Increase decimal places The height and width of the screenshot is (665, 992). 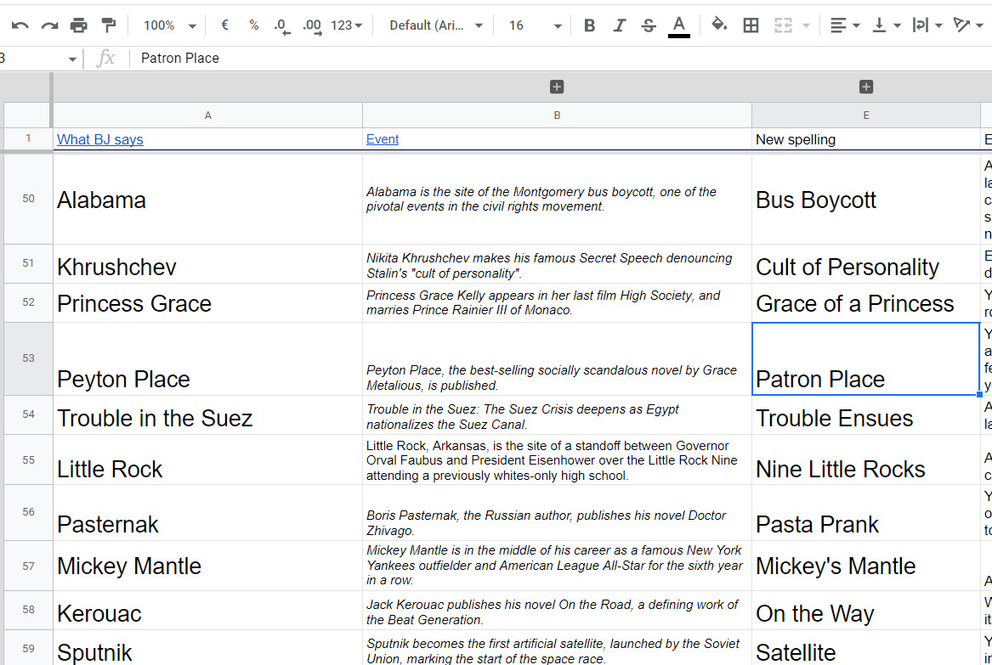(312, 26)
